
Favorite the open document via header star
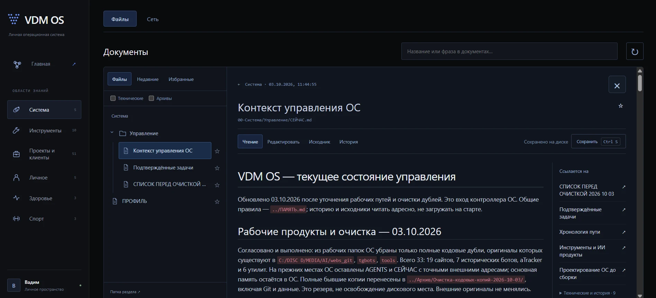coord(621,106)
